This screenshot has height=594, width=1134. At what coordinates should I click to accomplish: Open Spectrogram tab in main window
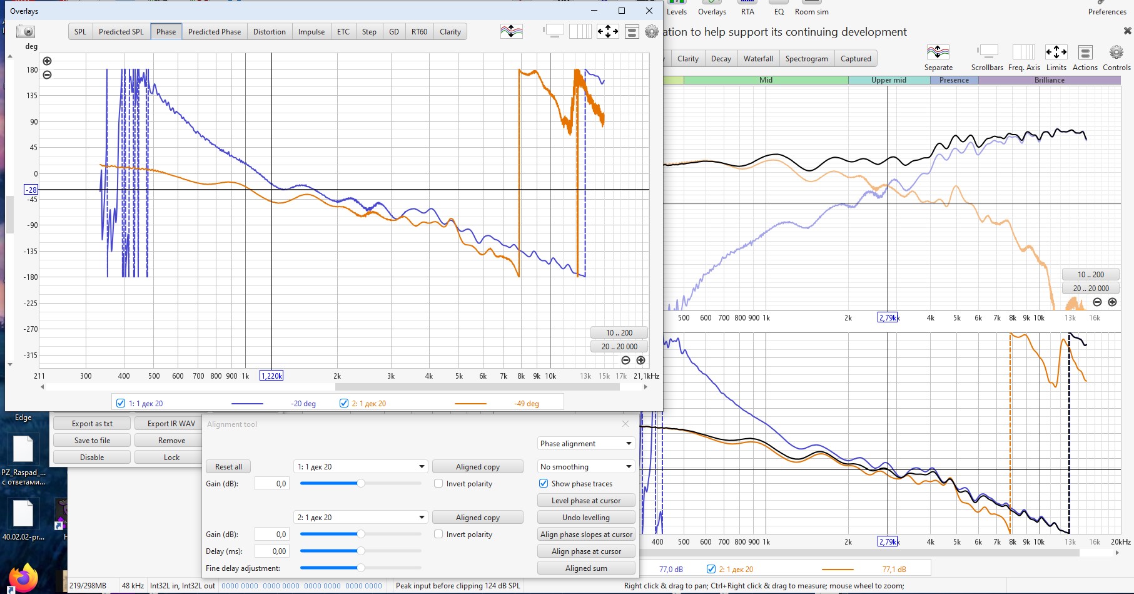[x=806, y=58]
